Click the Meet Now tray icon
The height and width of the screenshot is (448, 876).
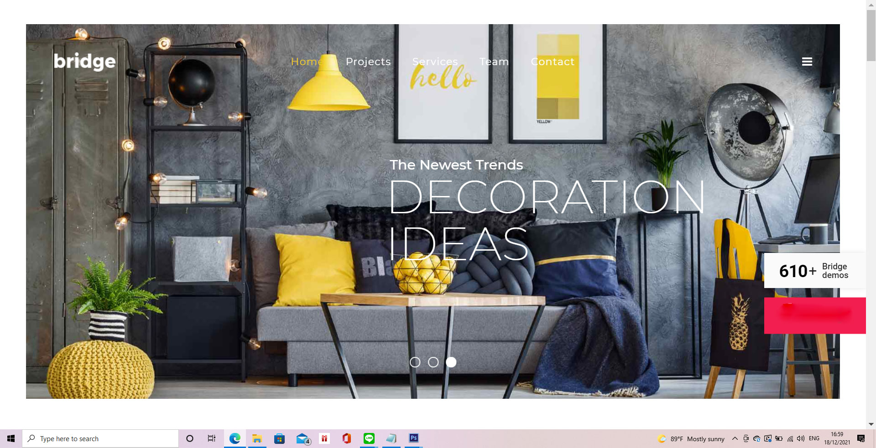(x=746, y=438)
